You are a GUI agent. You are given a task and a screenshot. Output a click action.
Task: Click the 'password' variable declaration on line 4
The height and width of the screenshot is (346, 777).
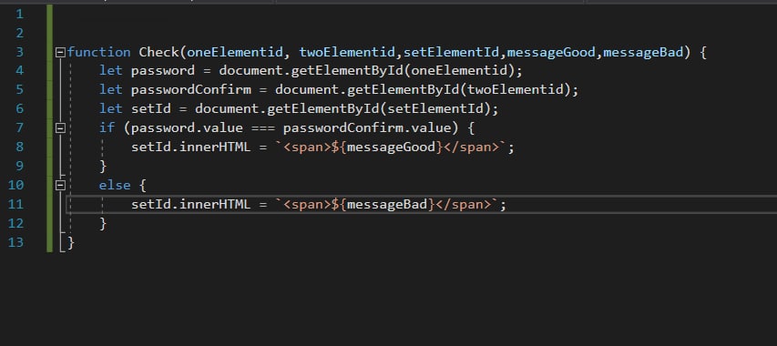(x=163, y=71)
